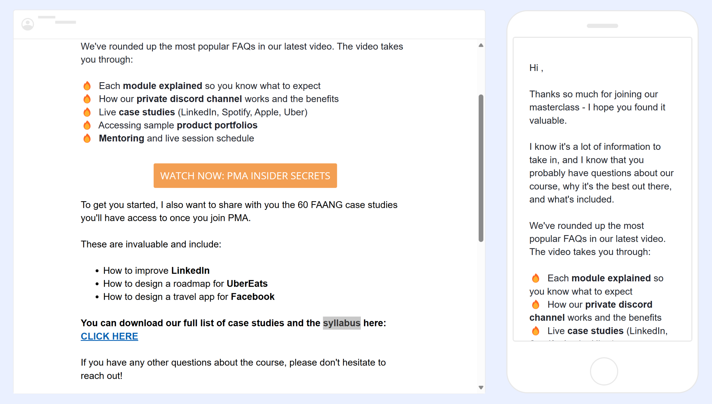Click the scrollbar up arrow
The image size is (712, 404).
tap(481, 45)
